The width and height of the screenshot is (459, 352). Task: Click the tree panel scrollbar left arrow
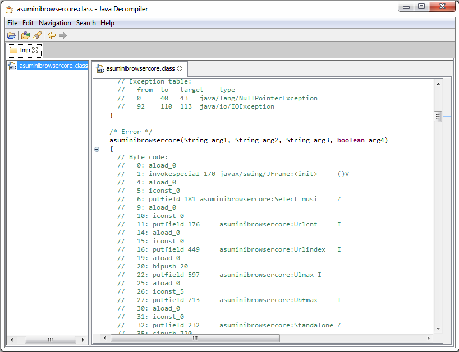pyautogui.click(x=12, y=340)
